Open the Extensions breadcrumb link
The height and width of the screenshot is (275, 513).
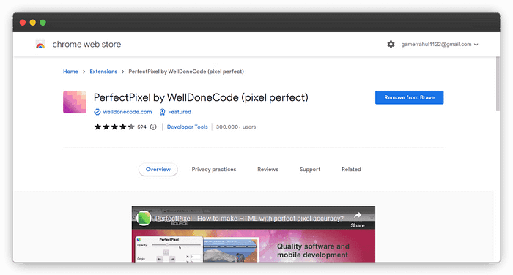(x=103, y=72)
